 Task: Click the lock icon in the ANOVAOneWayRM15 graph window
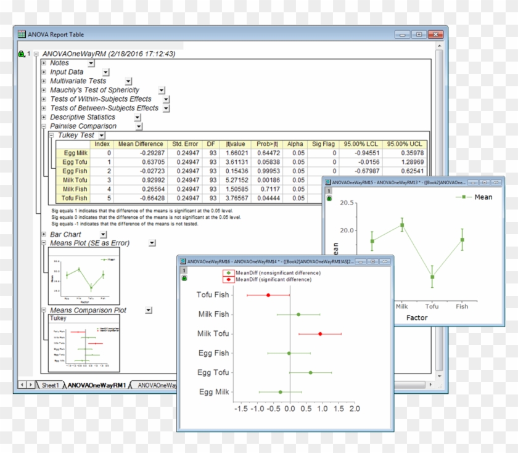329,198
